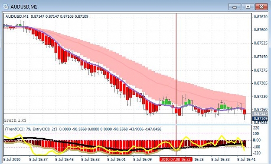Click the 0.87160 price scale label
This screenshot has height=164, width=271.
click(x=261, y=110)
